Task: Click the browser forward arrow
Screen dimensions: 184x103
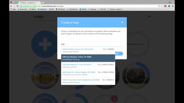Action: (x=14, y=6)
